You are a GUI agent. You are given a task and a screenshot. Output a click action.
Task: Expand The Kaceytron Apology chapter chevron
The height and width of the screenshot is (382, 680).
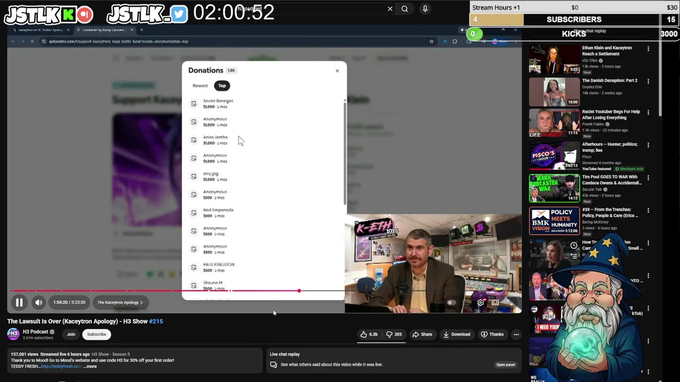click(141, 302)
